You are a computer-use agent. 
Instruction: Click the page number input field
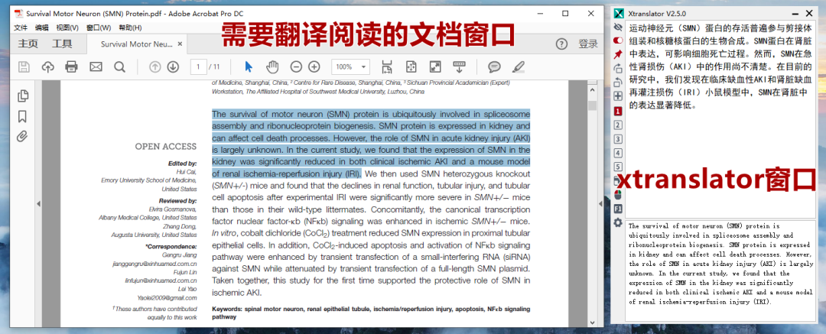[198, 67]
